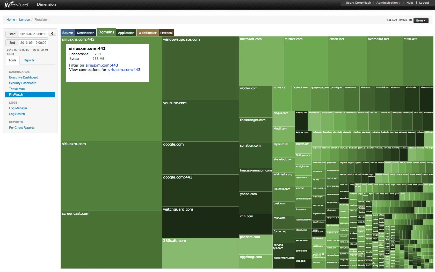Screen dimensions: 435x272
Task: Select the microsoft.com treemap block
Action: point(261,61)
